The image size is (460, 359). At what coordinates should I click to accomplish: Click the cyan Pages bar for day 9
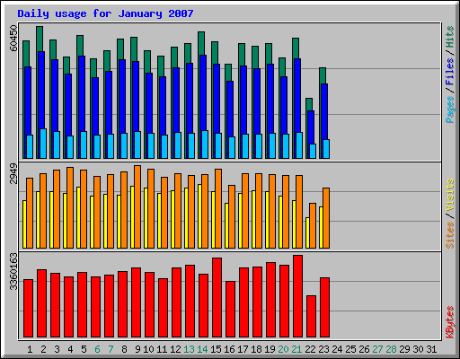tap(137, 145)
